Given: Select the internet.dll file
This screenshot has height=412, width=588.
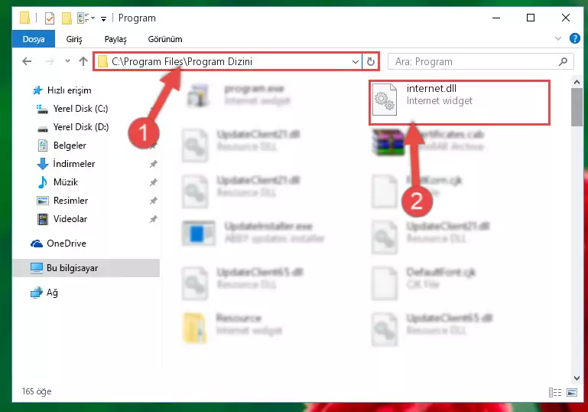Looking at the screenshot, I should (460, 102).
